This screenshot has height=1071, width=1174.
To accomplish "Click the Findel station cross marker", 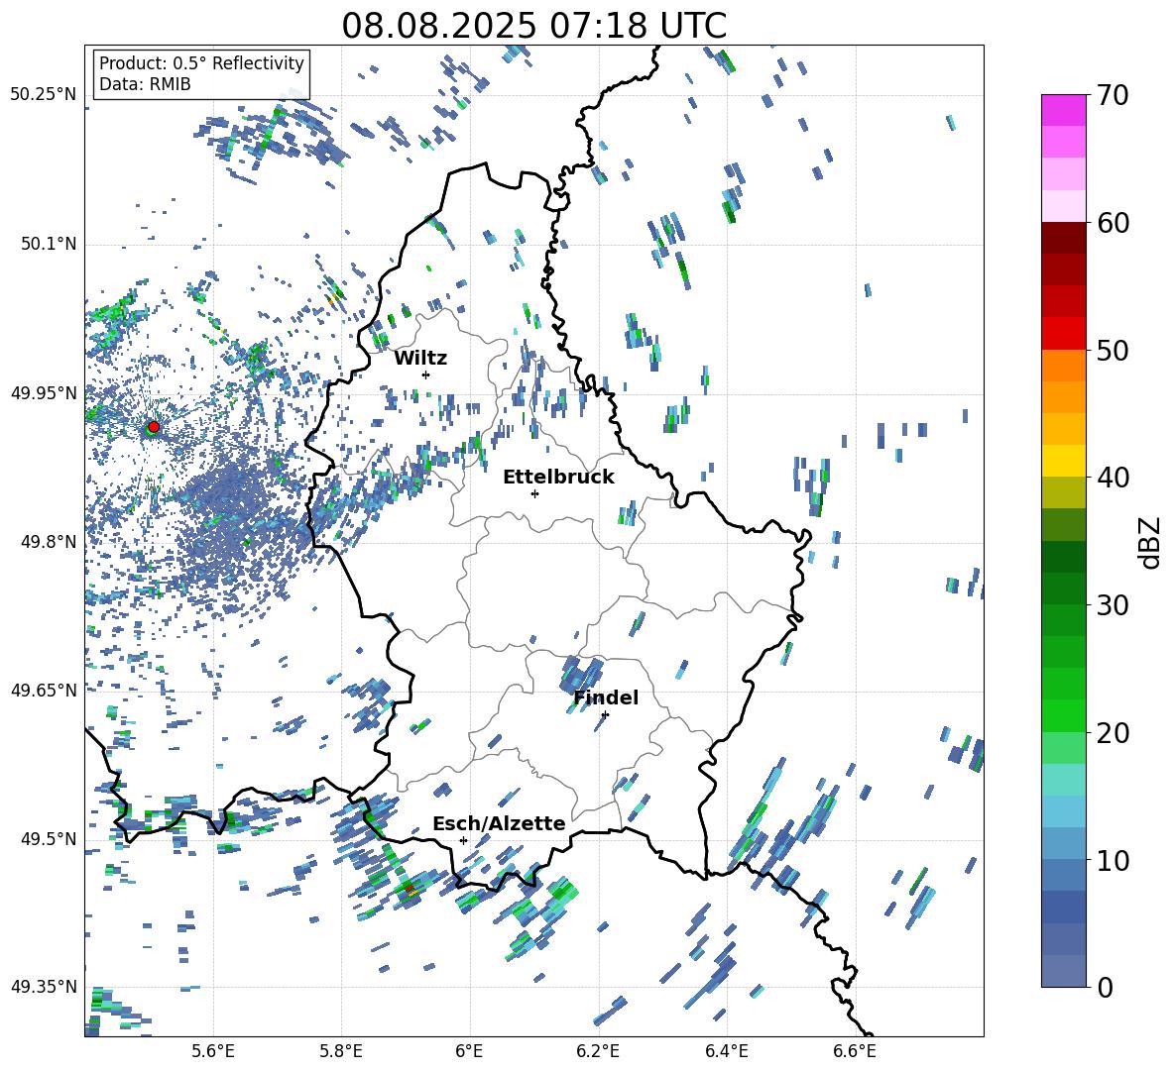I will [605, 714].
